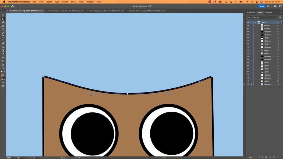Screen dimensions: 283x159
Task: Locate the object in Layers panel
Action: [x=262, y=157]
